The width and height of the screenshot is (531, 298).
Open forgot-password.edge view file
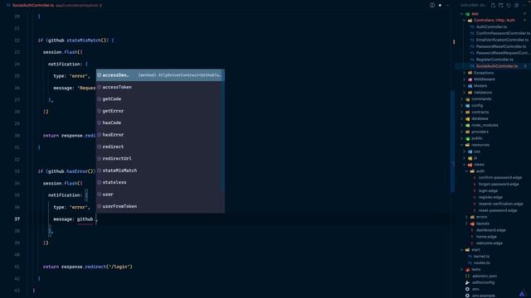click(x=499, y=184)
